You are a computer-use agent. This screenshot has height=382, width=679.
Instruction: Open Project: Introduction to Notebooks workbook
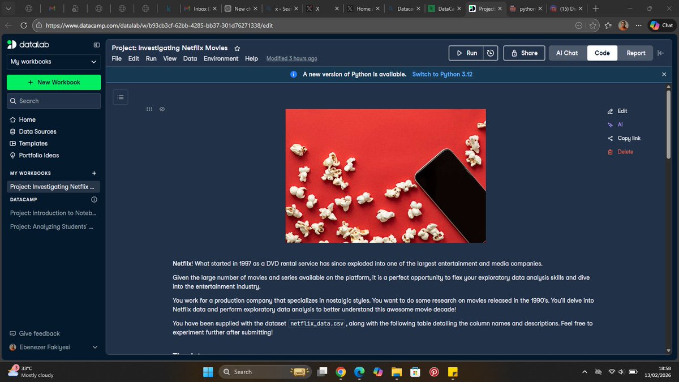[x=54, y=213]
